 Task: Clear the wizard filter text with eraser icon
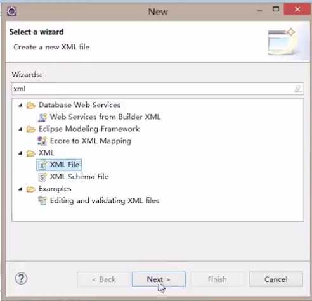[x=298, y=89]
